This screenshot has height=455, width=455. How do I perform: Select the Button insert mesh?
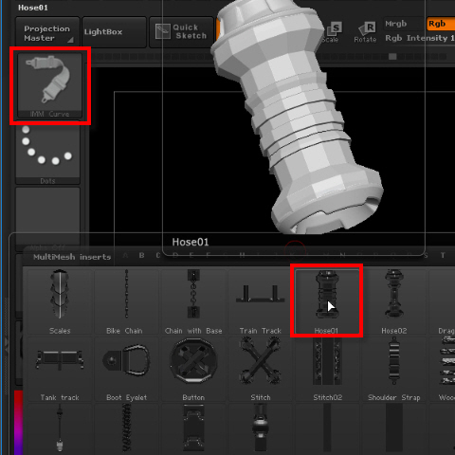pos(193,369)
